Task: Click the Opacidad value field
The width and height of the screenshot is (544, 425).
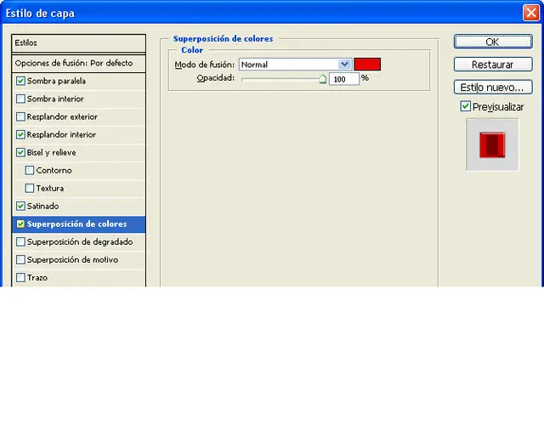Action: pos(343,79)
